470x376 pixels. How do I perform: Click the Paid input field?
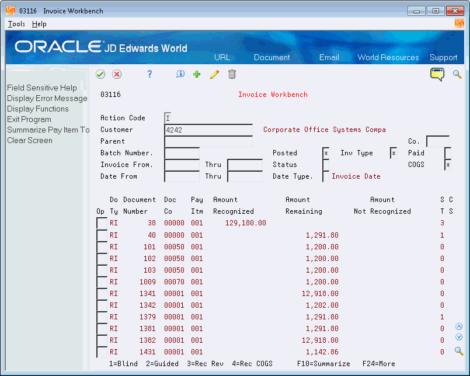(448, 153)
